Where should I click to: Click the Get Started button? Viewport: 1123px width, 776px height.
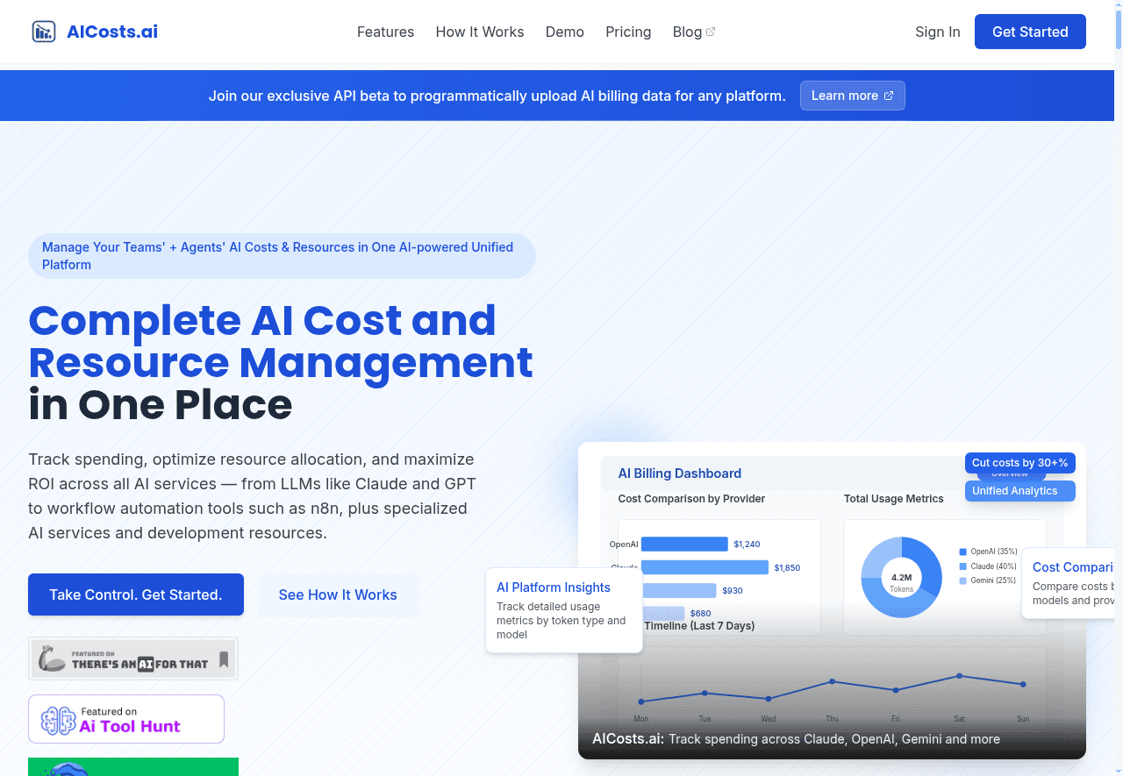click(x=1030, y=32)
